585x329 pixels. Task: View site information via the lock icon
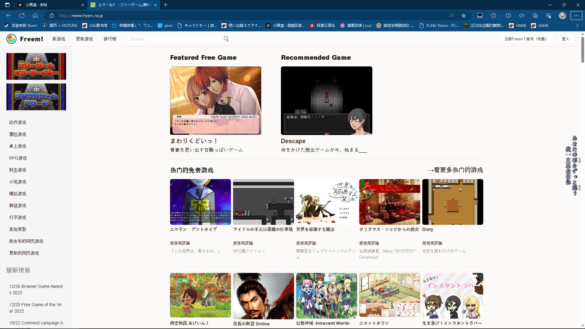51,16
